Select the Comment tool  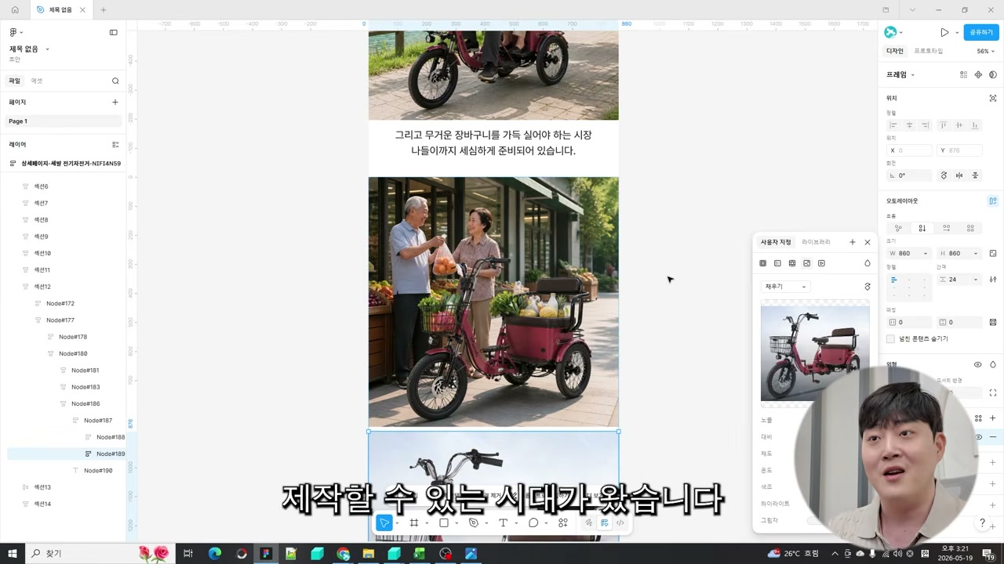coord(533,522)
